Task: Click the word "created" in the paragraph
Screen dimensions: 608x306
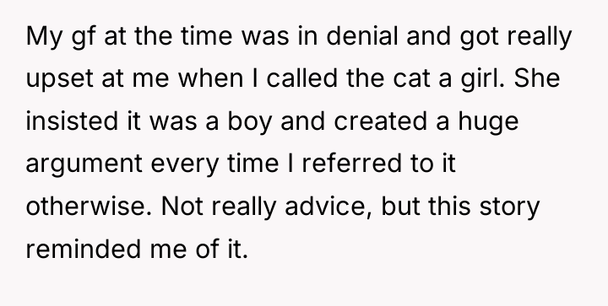Action: coord(380,121)
